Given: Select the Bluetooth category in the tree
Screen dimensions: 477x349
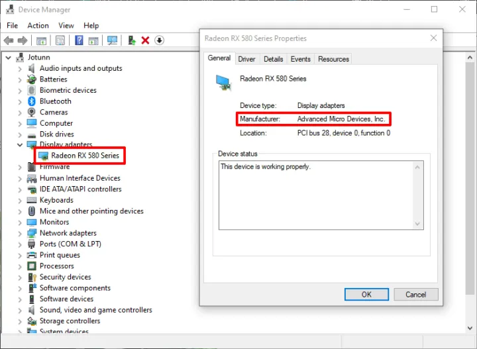Looking at the screenshot, I should pyautogui.click(x=55, y=101).
